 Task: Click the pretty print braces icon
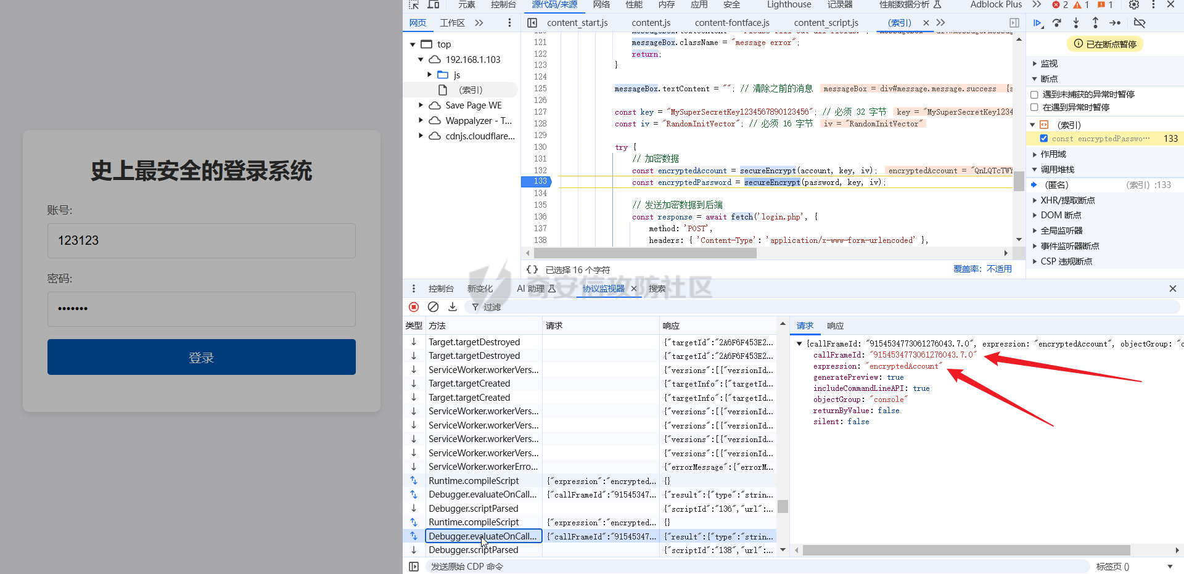coord(532,269)
